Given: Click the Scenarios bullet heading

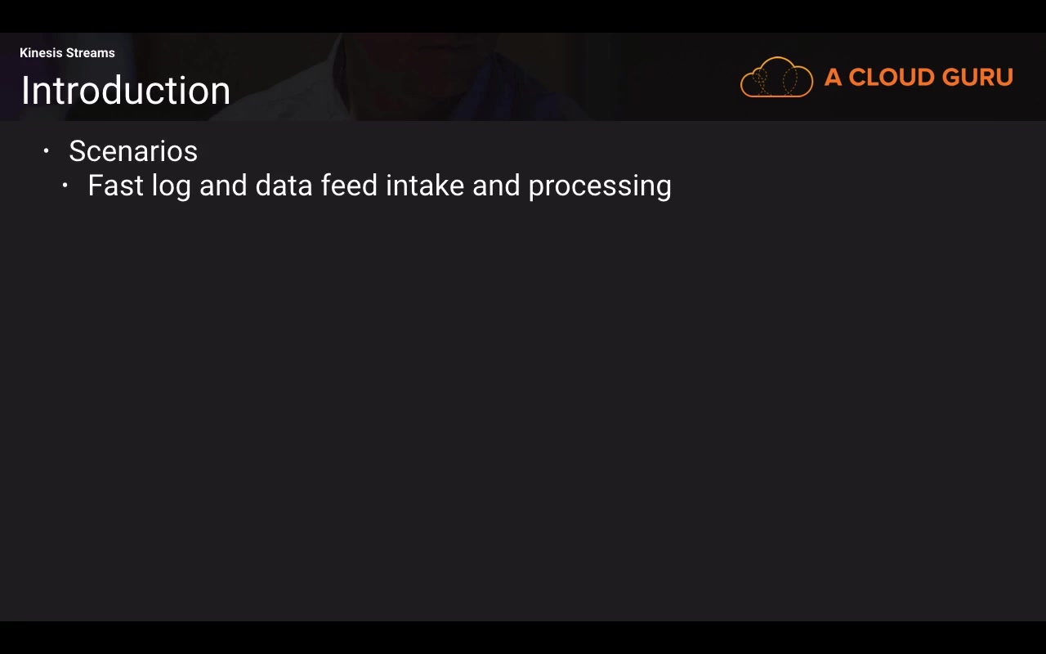Looking at the screenshot, I should (x=133, y=151).
